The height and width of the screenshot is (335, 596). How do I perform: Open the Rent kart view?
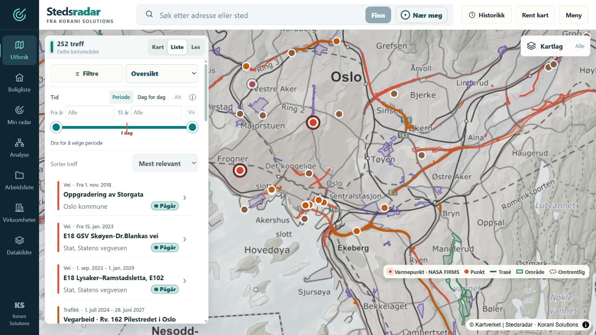click(535, 15)
